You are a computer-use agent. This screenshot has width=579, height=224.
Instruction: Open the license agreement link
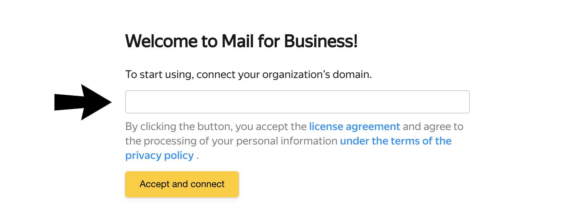[354, 126]
